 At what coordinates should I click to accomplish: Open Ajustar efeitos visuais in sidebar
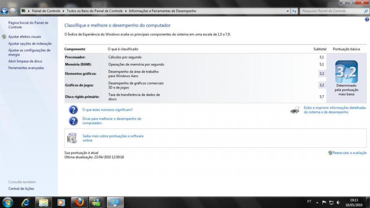click(25, 37)
